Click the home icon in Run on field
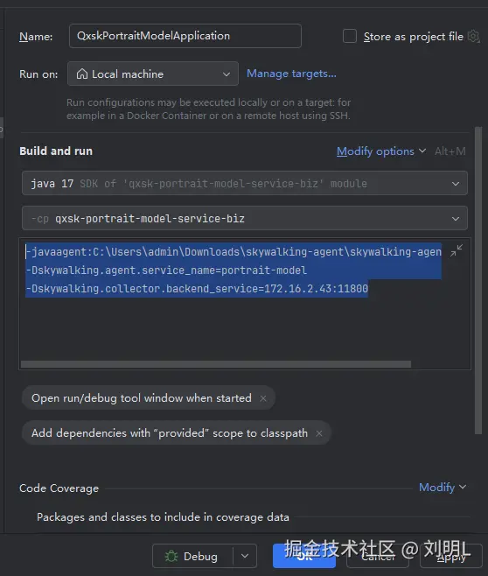 coord(82,74)
